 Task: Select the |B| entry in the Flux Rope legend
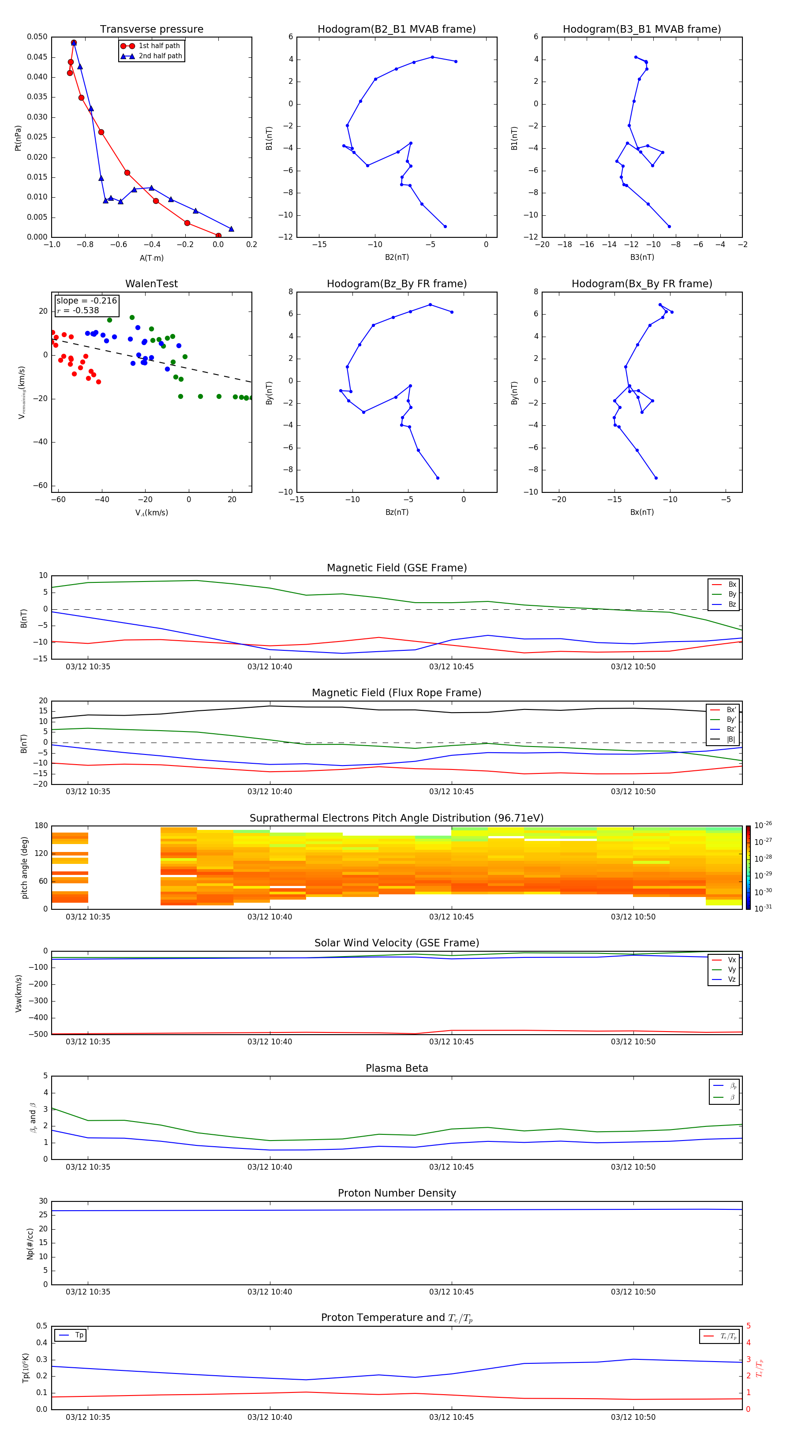(x=723, y=739)
